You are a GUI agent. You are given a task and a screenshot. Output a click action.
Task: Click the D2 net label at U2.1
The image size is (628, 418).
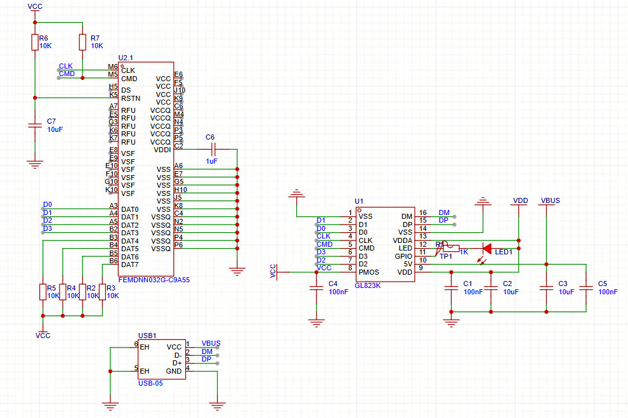[x=48, y=220]
